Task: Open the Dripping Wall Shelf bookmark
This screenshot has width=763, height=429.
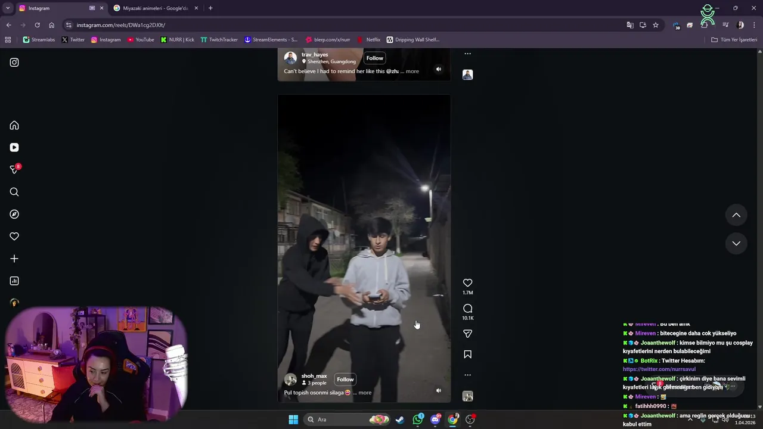Action: [x=412, y=40]
